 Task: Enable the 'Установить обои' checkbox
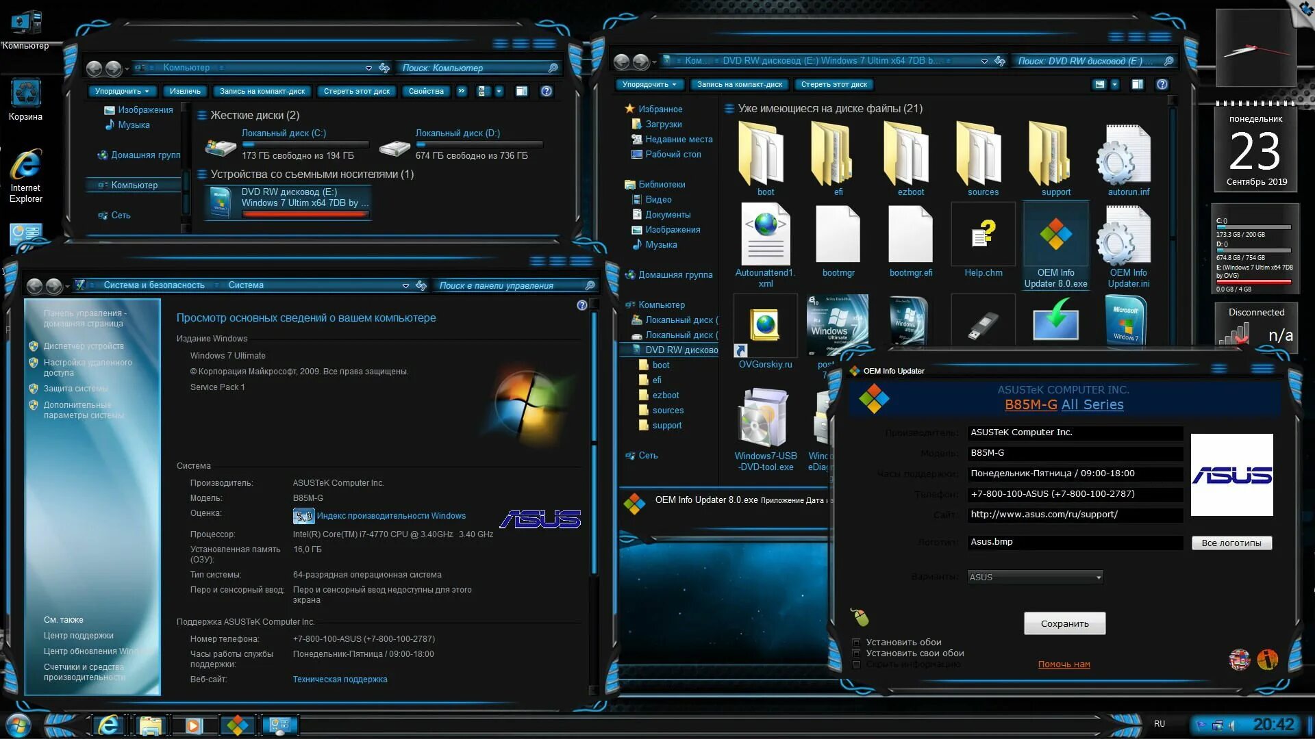(x=856, y=643)
